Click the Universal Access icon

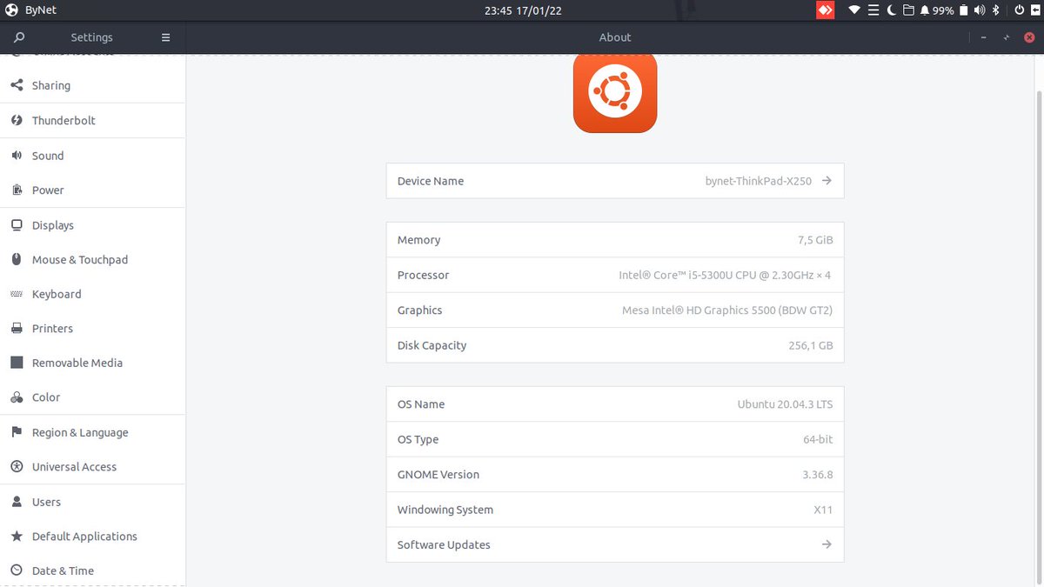tap(17, 467)
